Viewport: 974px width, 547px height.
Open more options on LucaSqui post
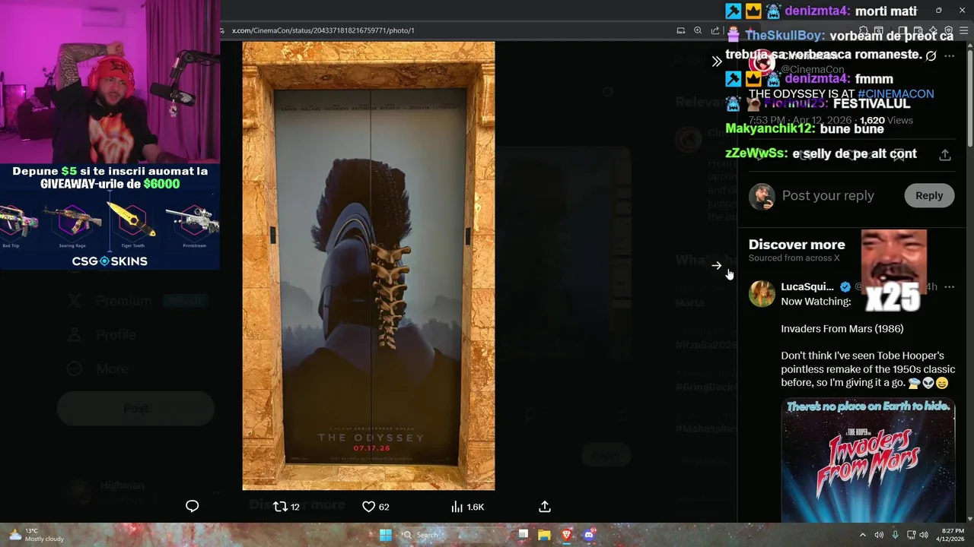click(949, 287)
